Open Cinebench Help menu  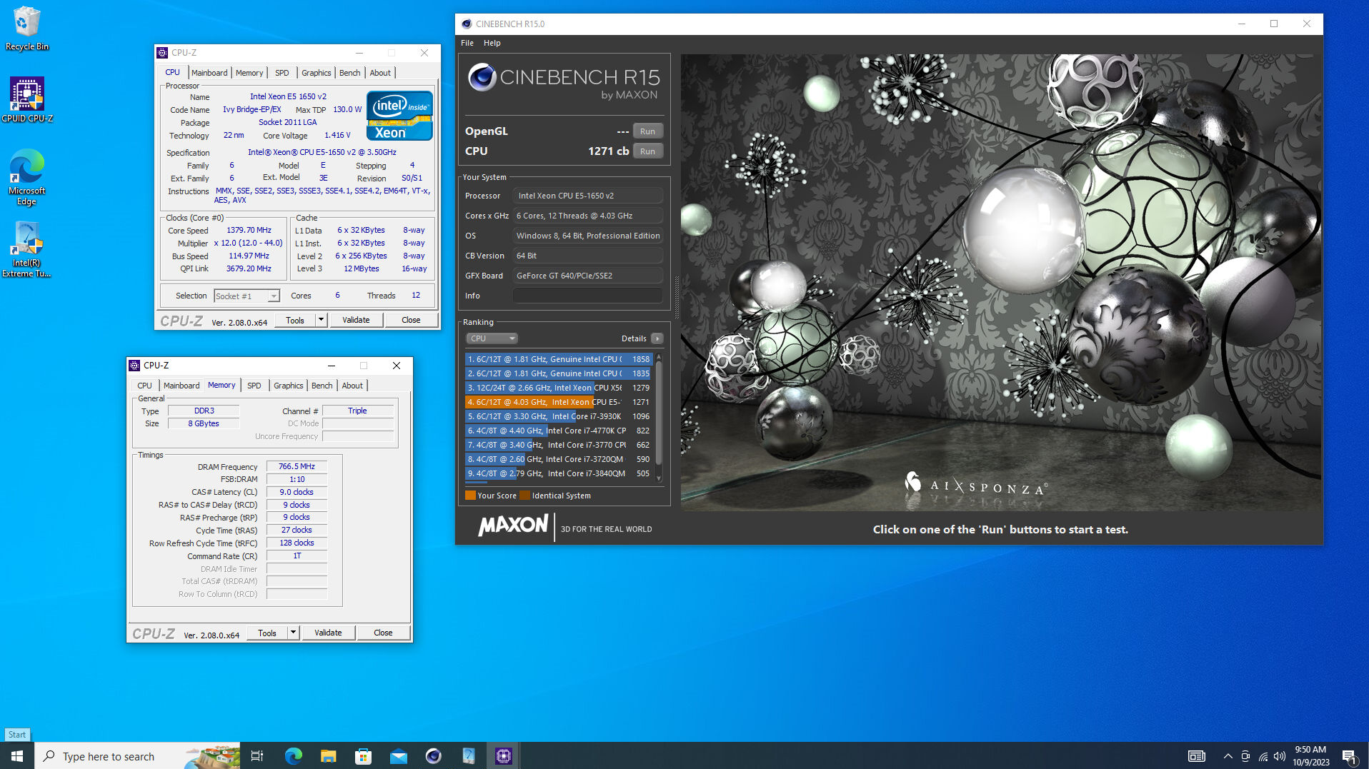[492, 43]
